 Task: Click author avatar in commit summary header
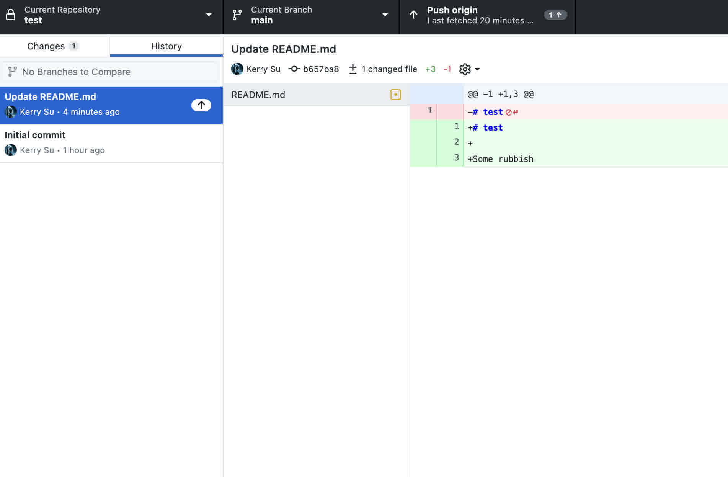[237, 69]
